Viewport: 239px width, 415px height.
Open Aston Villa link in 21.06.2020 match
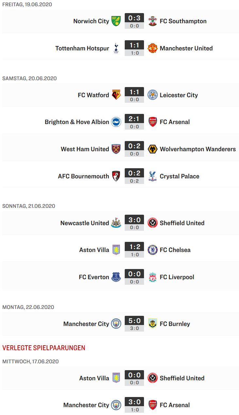(94, 250)
